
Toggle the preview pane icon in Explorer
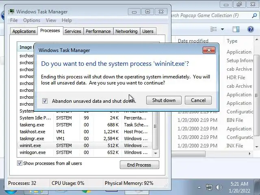pyautogui.click(x=236, y=29)
